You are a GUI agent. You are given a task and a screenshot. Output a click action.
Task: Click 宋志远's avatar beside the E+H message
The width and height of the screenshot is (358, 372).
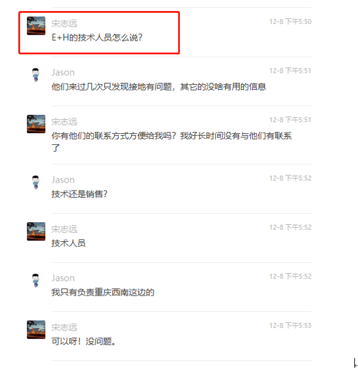(36, 26)
